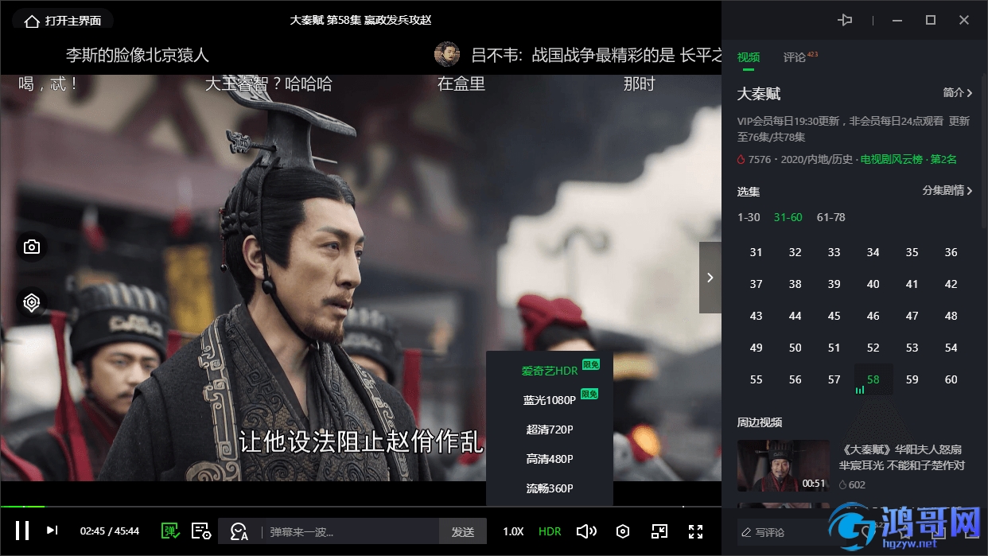Click the 02:45 / 45:44 time display
Viewport: 988px width, 556px height.
(x=110, y=531)
